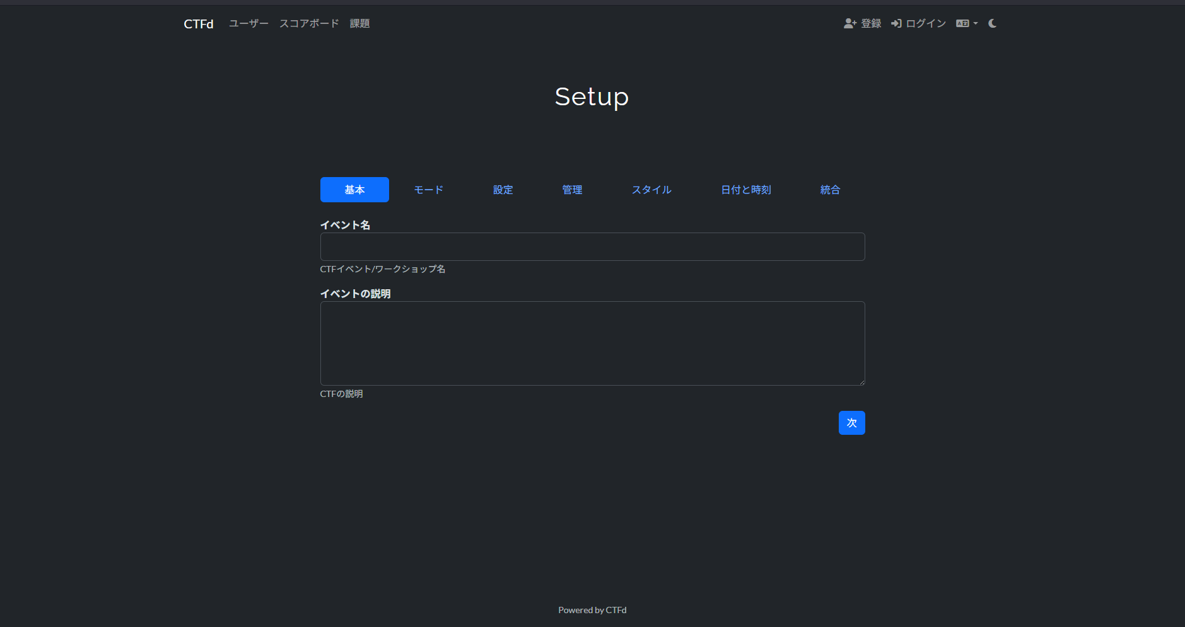Image resolution: width=1185 pixels, height=627 pixels.
Task: Expand the language selector dropdown
Action: (x=966, y=23)
